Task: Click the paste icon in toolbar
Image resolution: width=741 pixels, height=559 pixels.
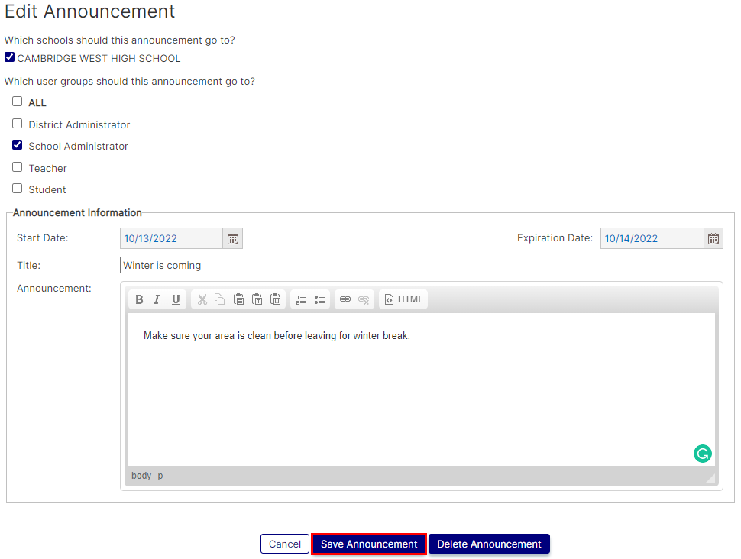Action: [x=238, y=299]
